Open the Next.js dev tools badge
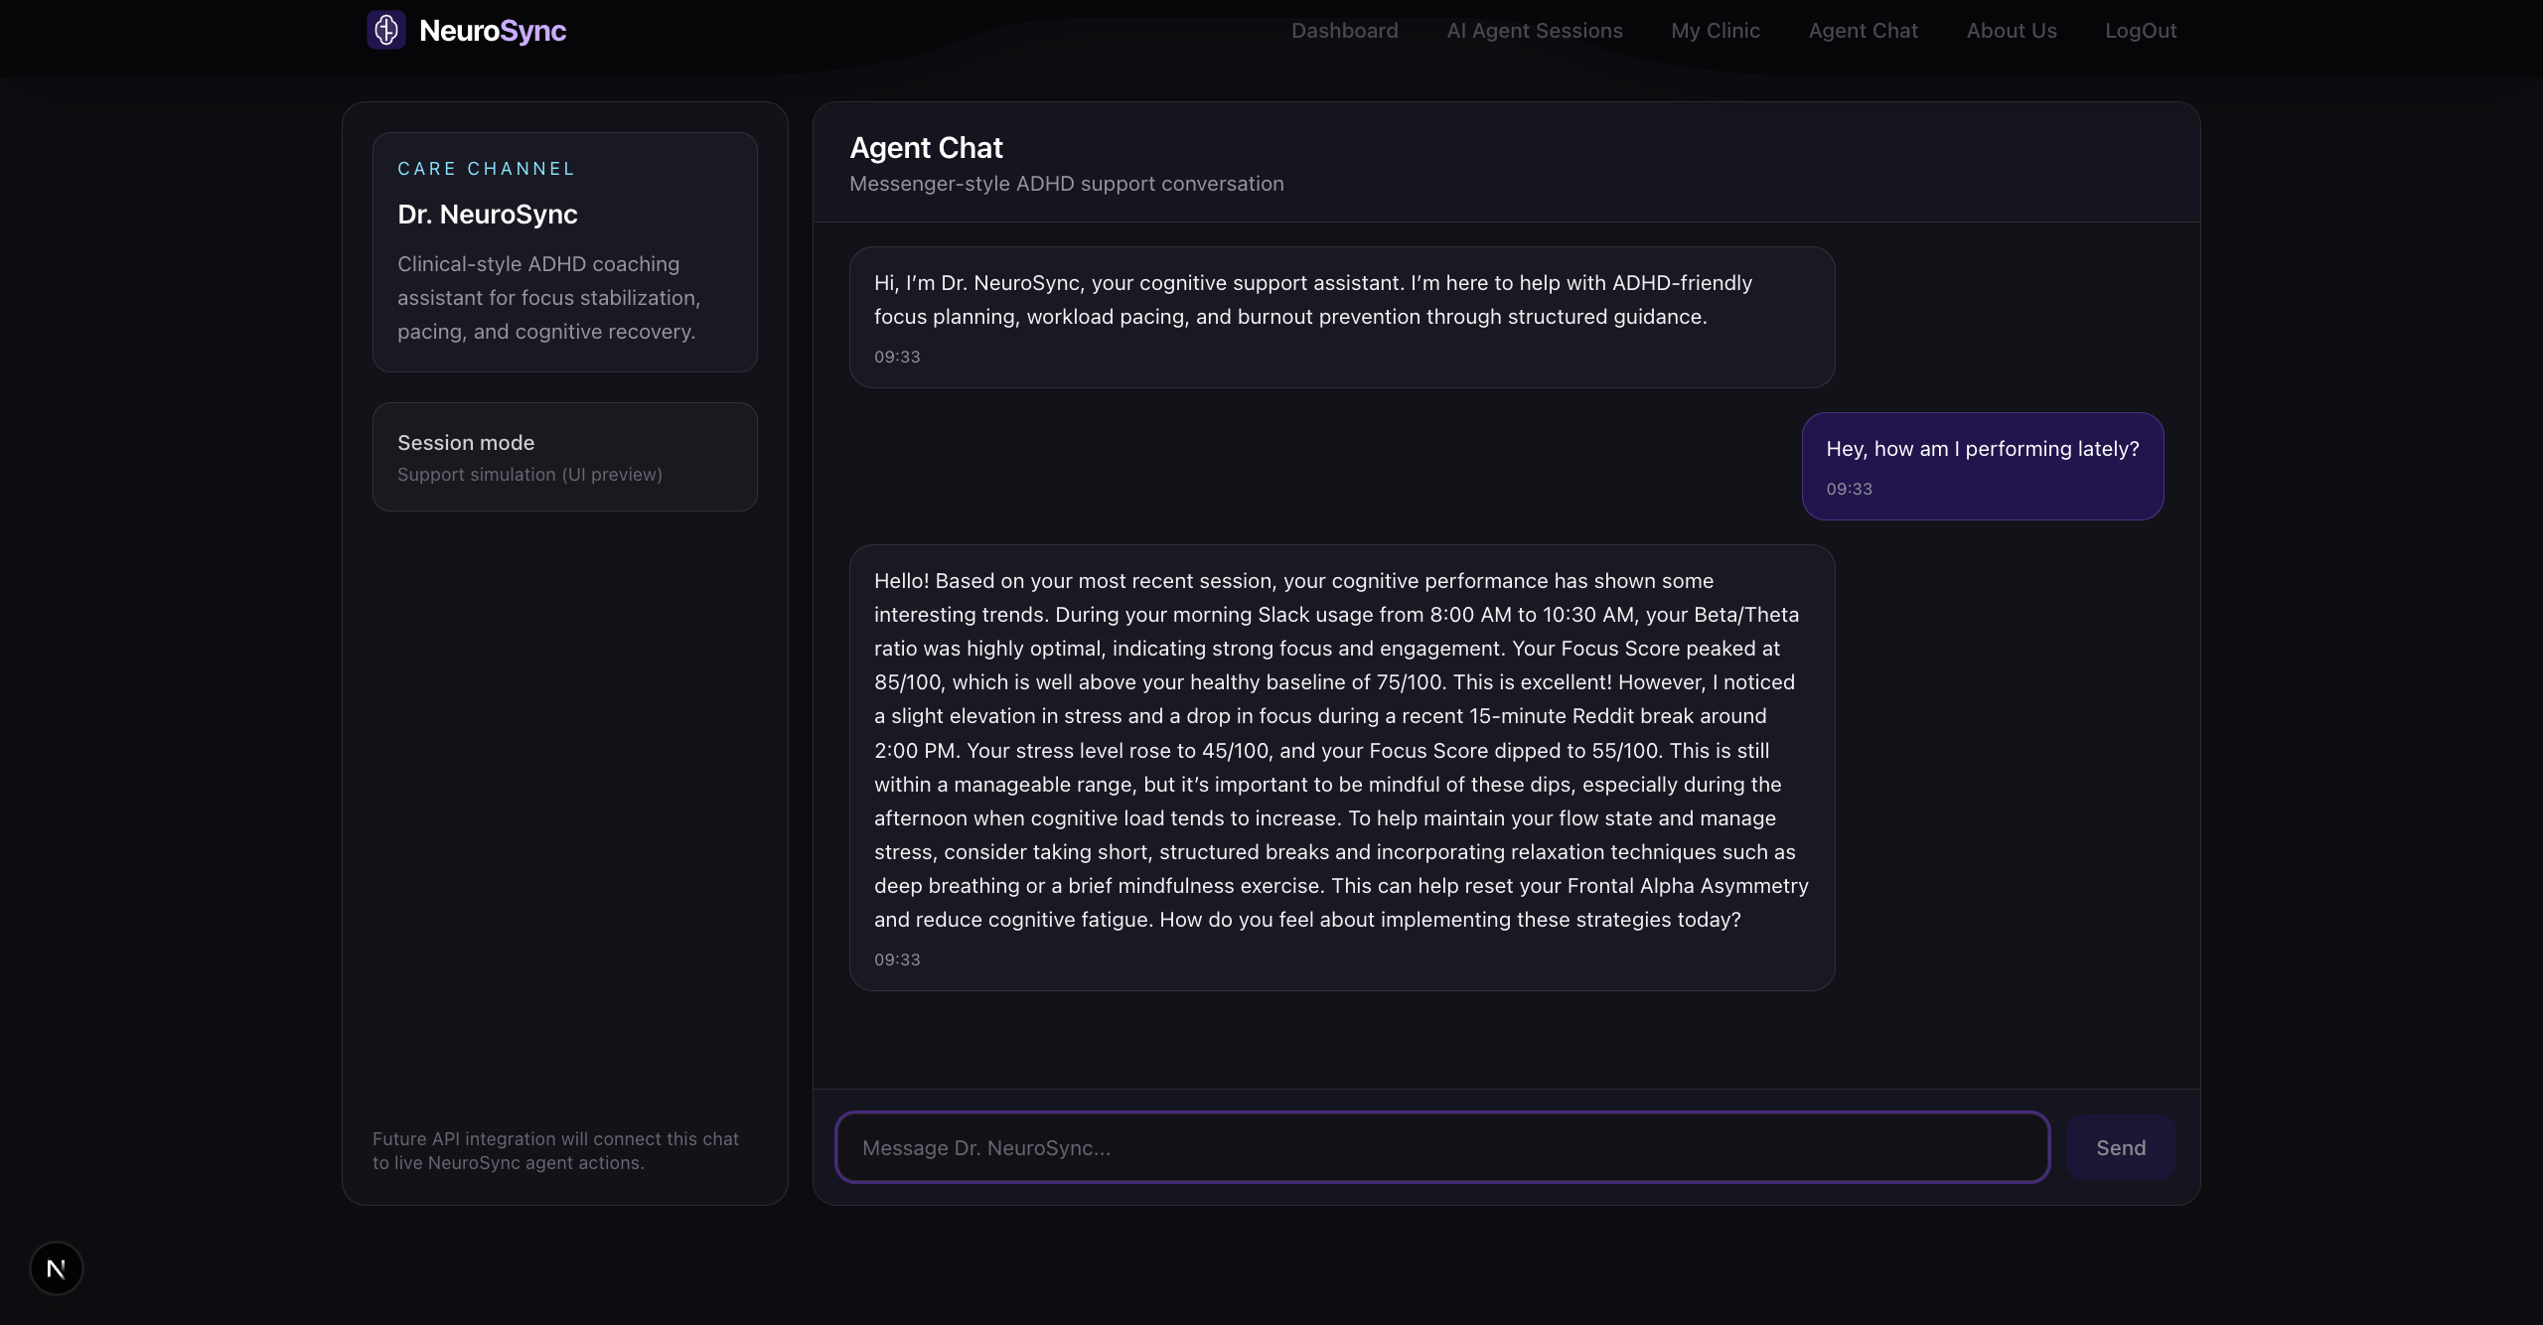This screenshot has height=1325, width=2543. [x=57, y=1268]
